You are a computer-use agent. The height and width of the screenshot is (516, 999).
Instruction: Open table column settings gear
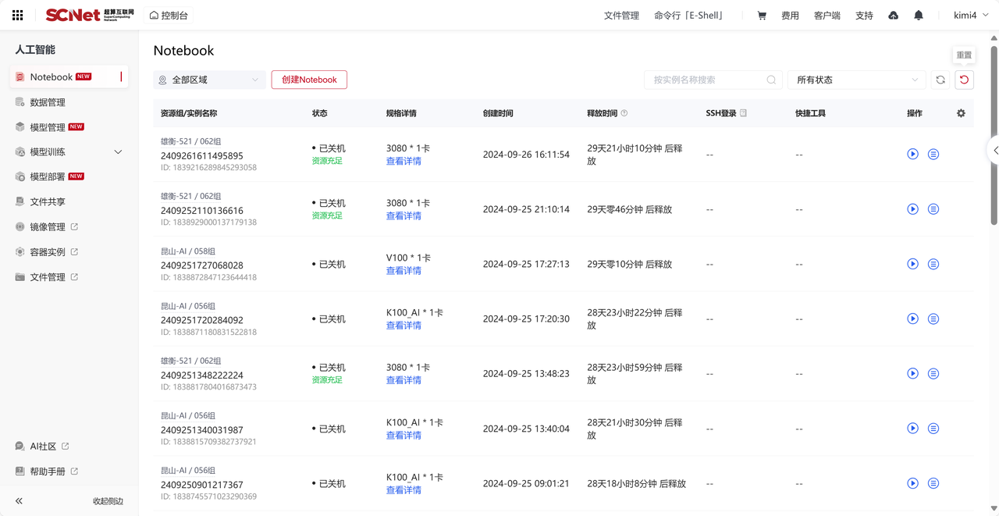click(x=961, y=113)
